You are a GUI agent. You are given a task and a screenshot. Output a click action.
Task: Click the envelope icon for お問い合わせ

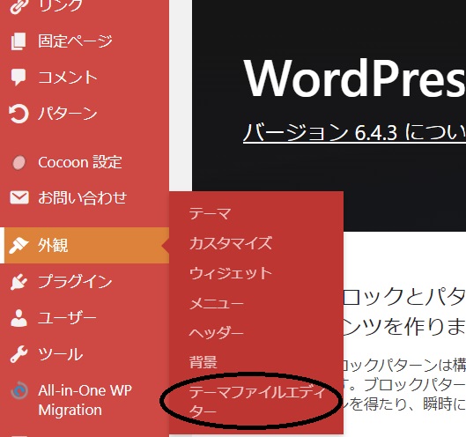coord(19,197)
